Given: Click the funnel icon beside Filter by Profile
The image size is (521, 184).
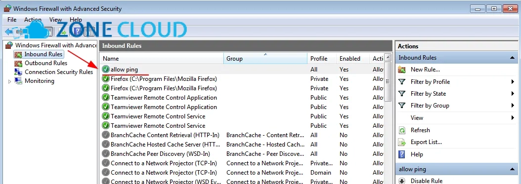Looking at the screenshot, I should (402, 81).
